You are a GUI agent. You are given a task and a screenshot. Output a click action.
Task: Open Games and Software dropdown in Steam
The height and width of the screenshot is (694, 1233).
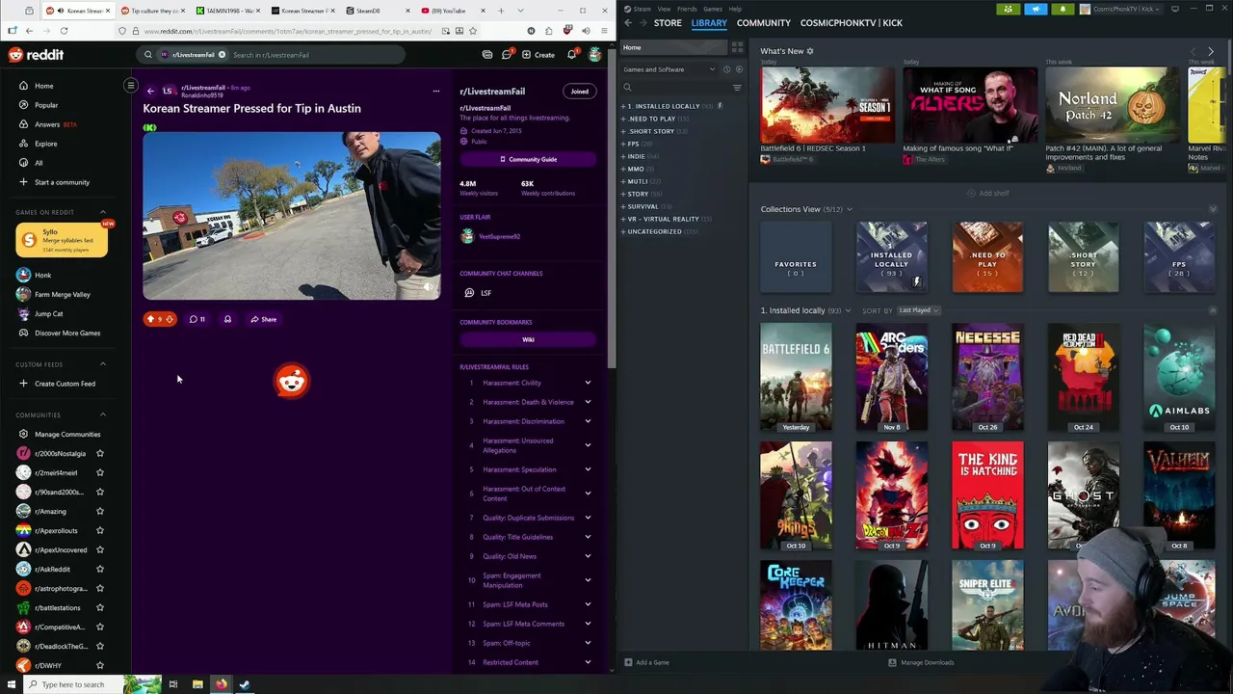pos(669,69)
